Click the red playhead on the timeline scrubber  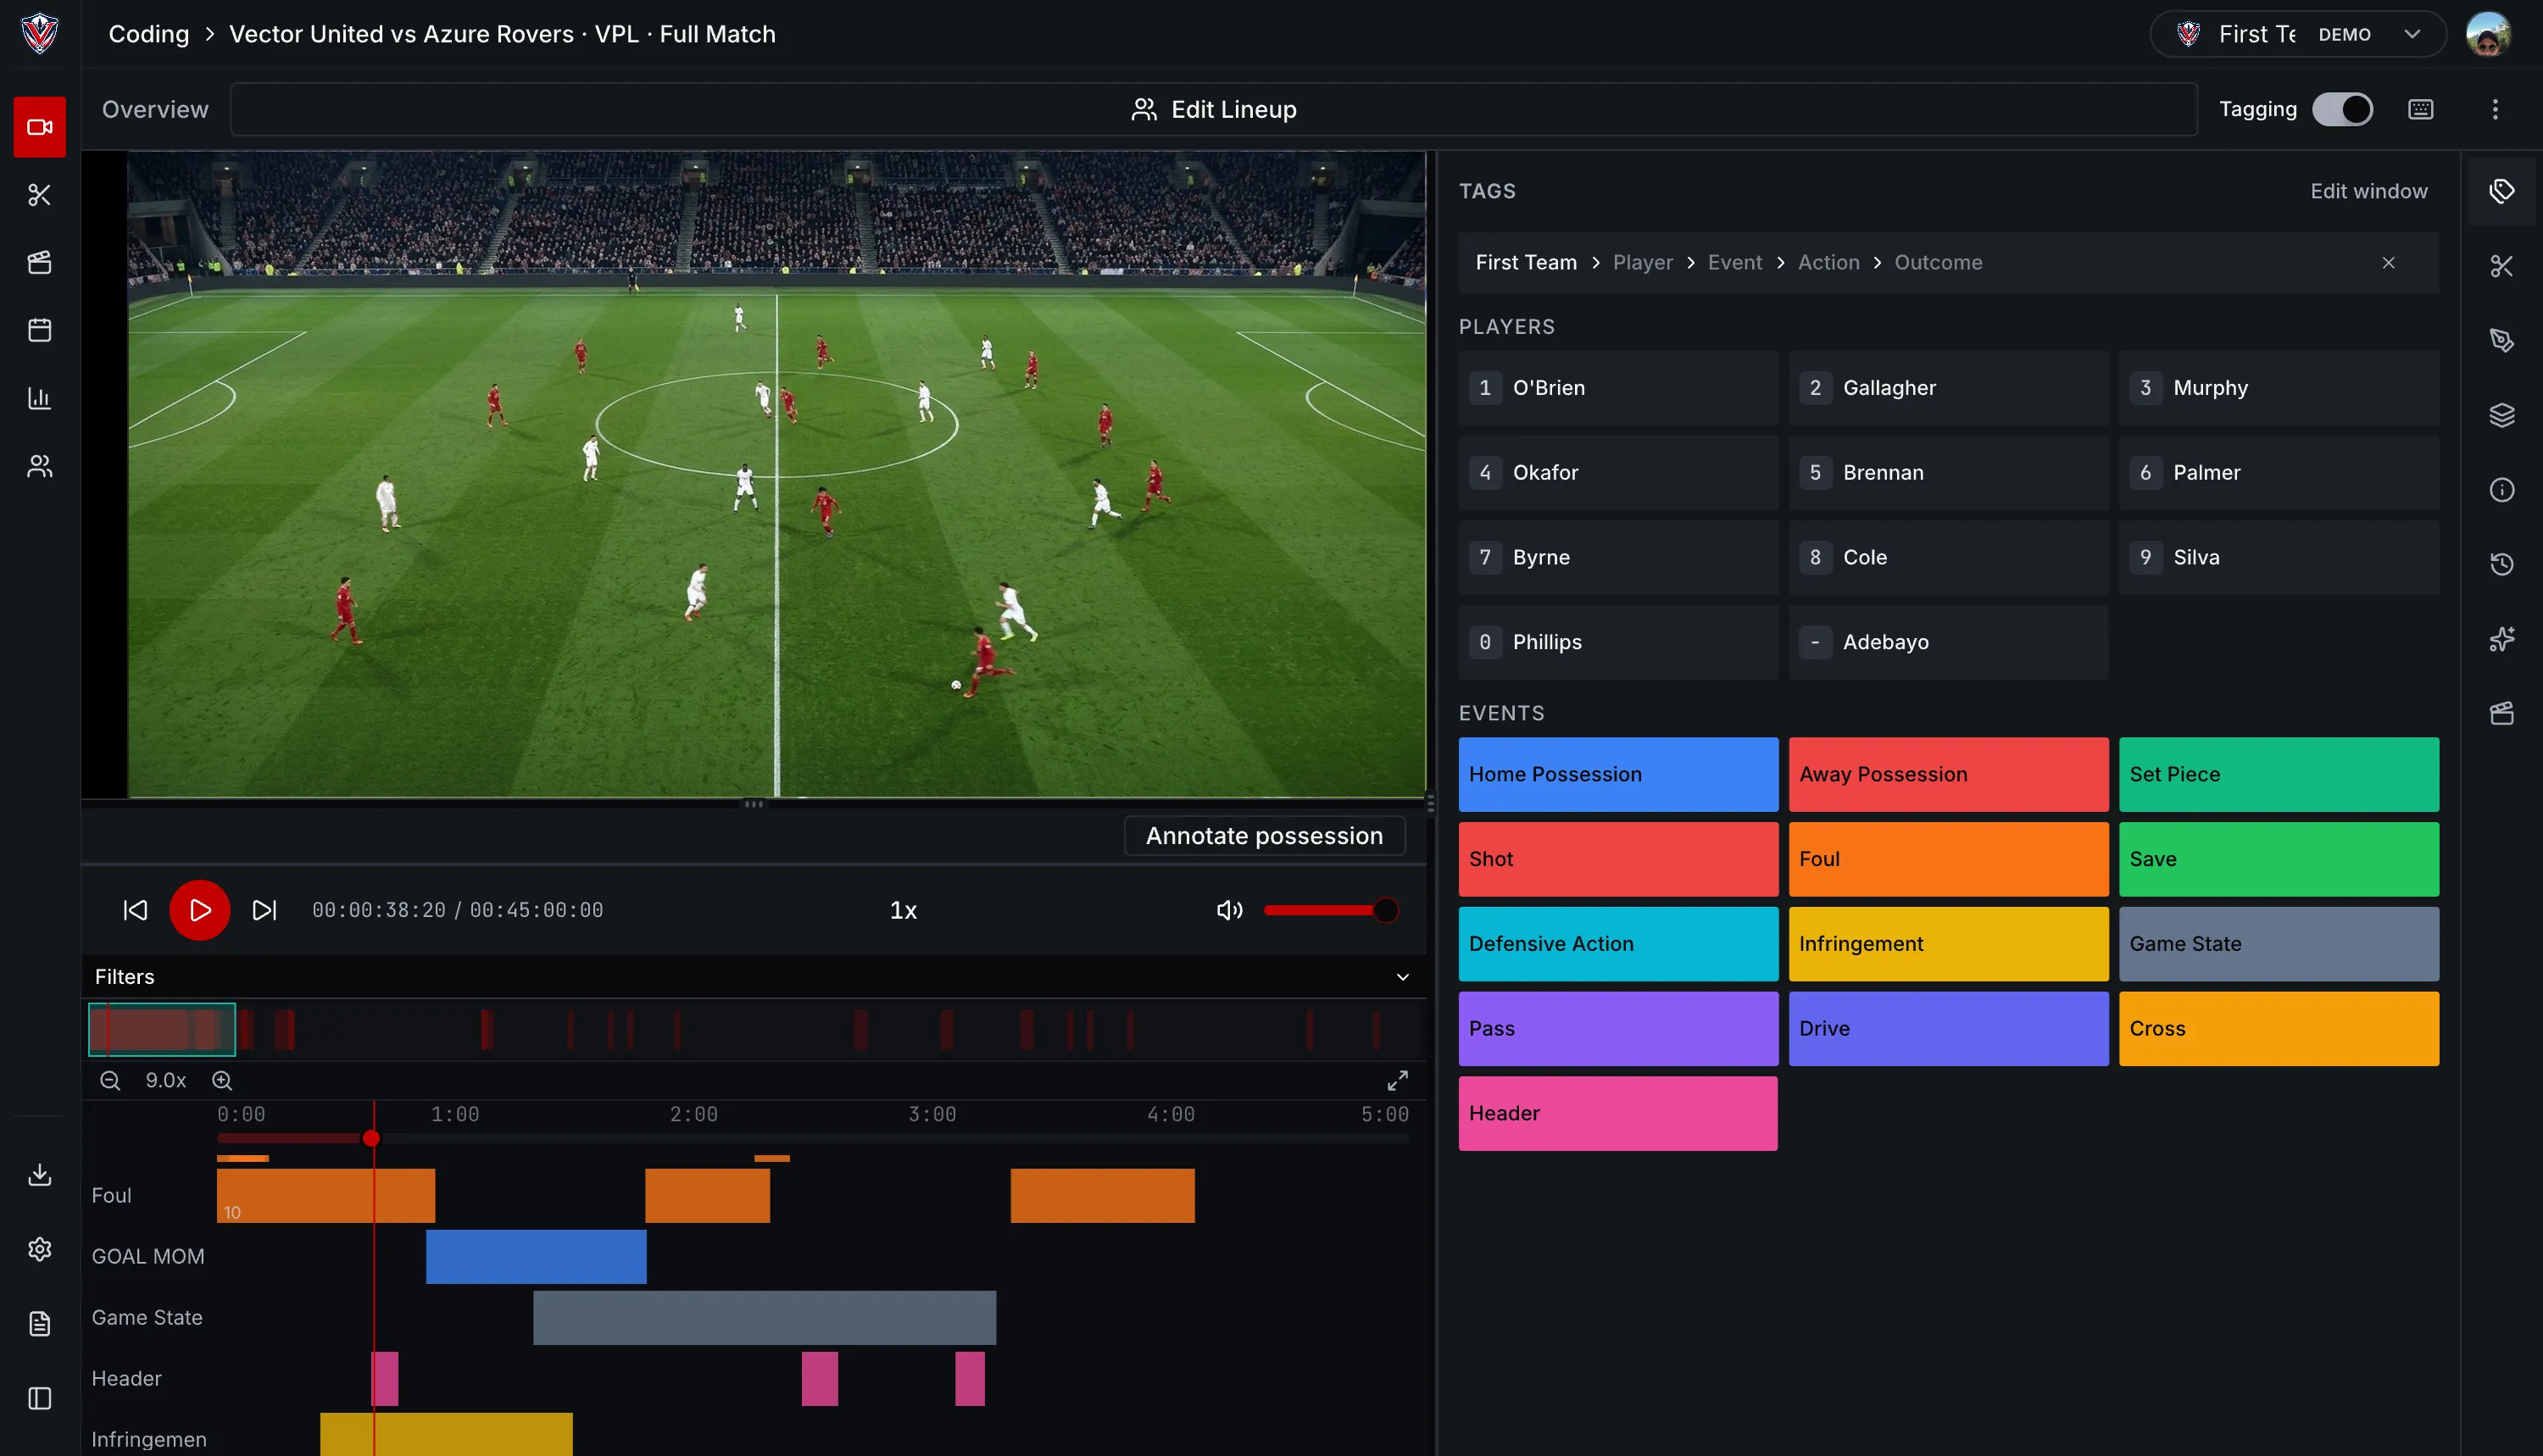371,1138
